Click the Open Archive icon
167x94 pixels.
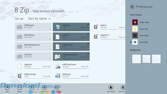pos(123,87)
